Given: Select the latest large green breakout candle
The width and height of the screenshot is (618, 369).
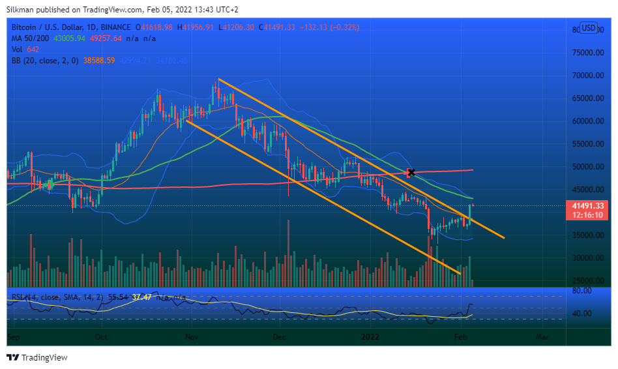Looking at the screenshot, I should coord(469,214).
